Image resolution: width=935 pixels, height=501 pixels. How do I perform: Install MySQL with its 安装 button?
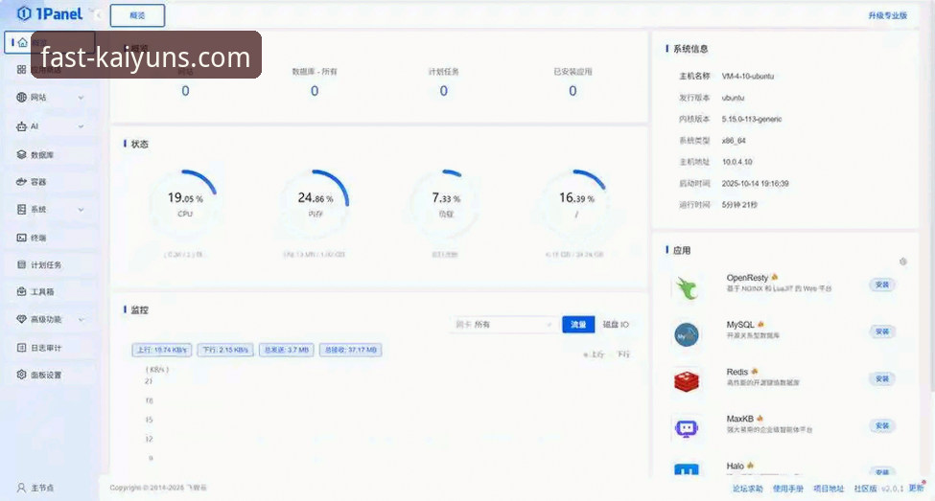pos(882,331)
